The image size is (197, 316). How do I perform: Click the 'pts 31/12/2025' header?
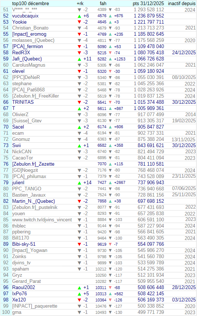pyautogui.click(x=148, y=3)
